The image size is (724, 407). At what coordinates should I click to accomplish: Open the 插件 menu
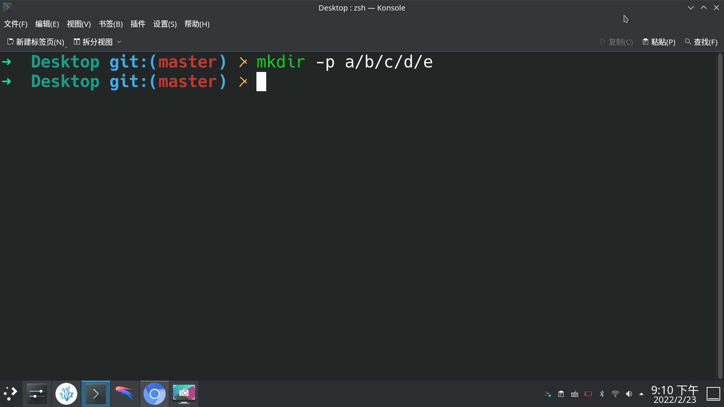point(138,24)
